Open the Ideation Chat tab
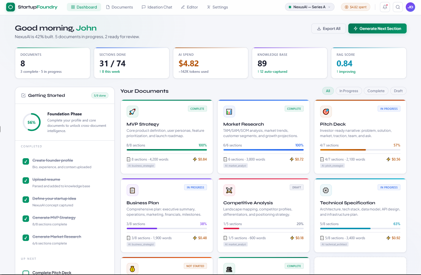 click(x=157, y=7)
